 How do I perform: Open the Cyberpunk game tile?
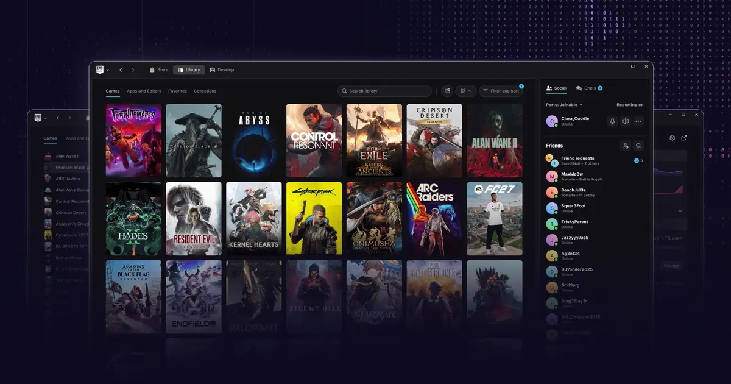pyautogui.click(x=314, y=219)
